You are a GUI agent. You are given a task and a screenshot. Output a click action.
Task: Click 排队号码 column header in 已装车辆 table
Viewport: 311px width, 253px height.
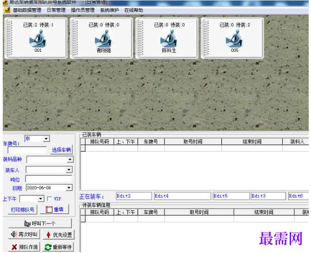pyautogui.click(x=100, y=142)
